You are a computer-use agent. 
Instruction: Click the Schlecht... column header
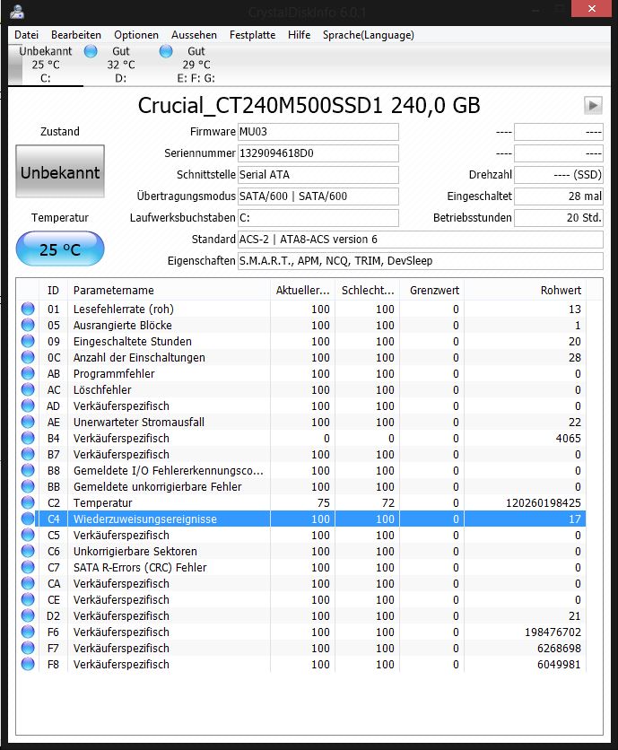point(367,291)
